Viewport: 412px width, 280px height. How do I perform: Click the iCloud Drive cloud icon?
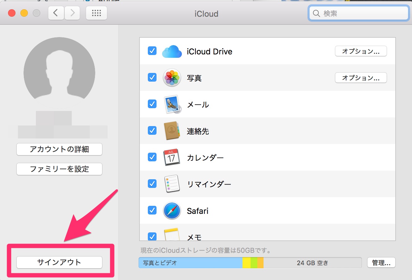172,51
